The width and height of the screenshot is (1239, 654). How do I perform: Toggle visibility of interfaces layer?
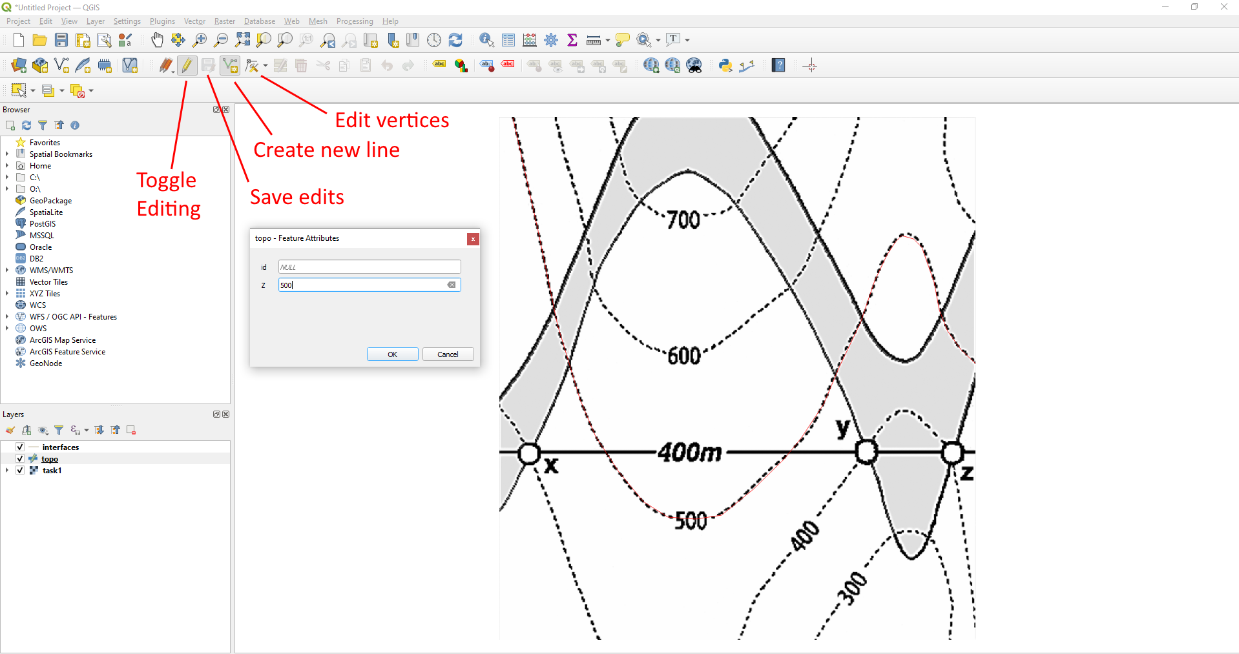[20, 447]
